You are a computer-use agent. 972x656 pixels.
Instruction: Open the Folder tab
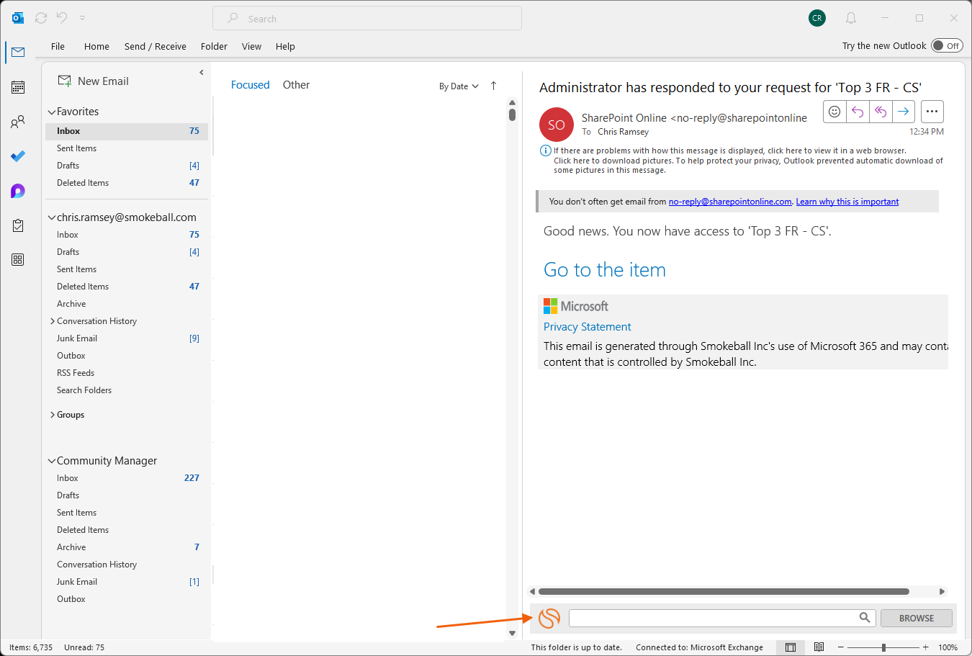(x=214, y=46)
